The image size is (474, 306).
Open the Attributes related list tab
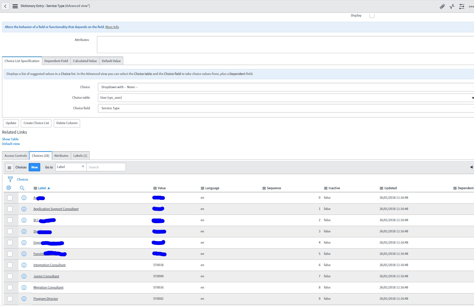click(61, 156)
